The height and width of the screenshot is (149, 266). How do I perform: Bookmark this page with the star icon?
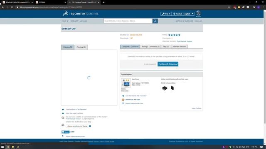tap(229, 7)
